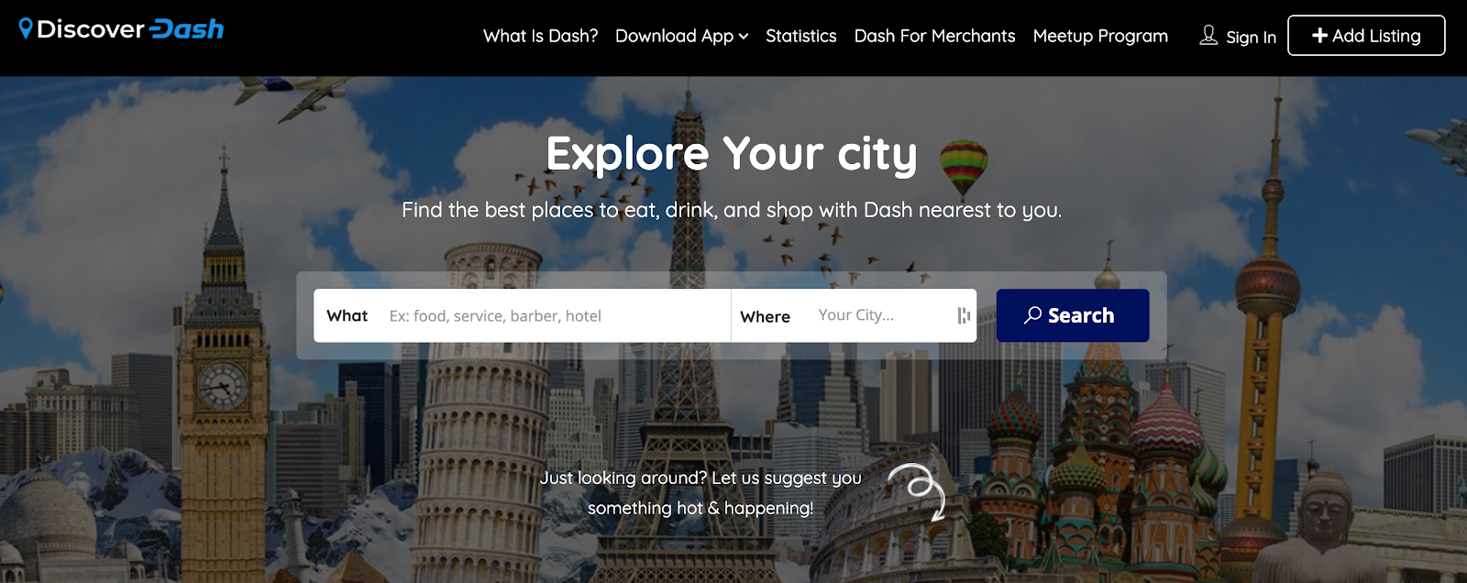Click the locate-me icon in Where field
The width and height of the screenshot is (1467, 583).
[x=964, y=315]
